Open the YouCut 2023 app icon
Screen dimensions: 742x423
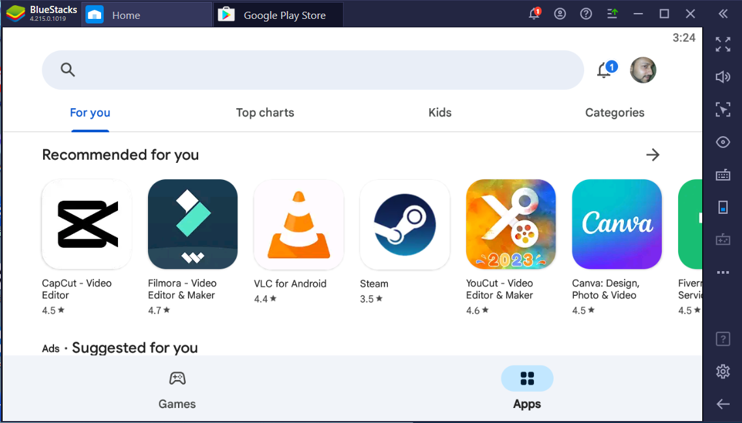click(511, 224)
